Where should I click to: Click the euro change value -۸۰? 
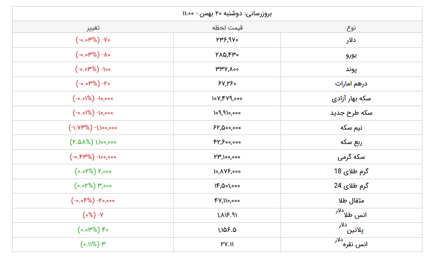tap(106, 54)
